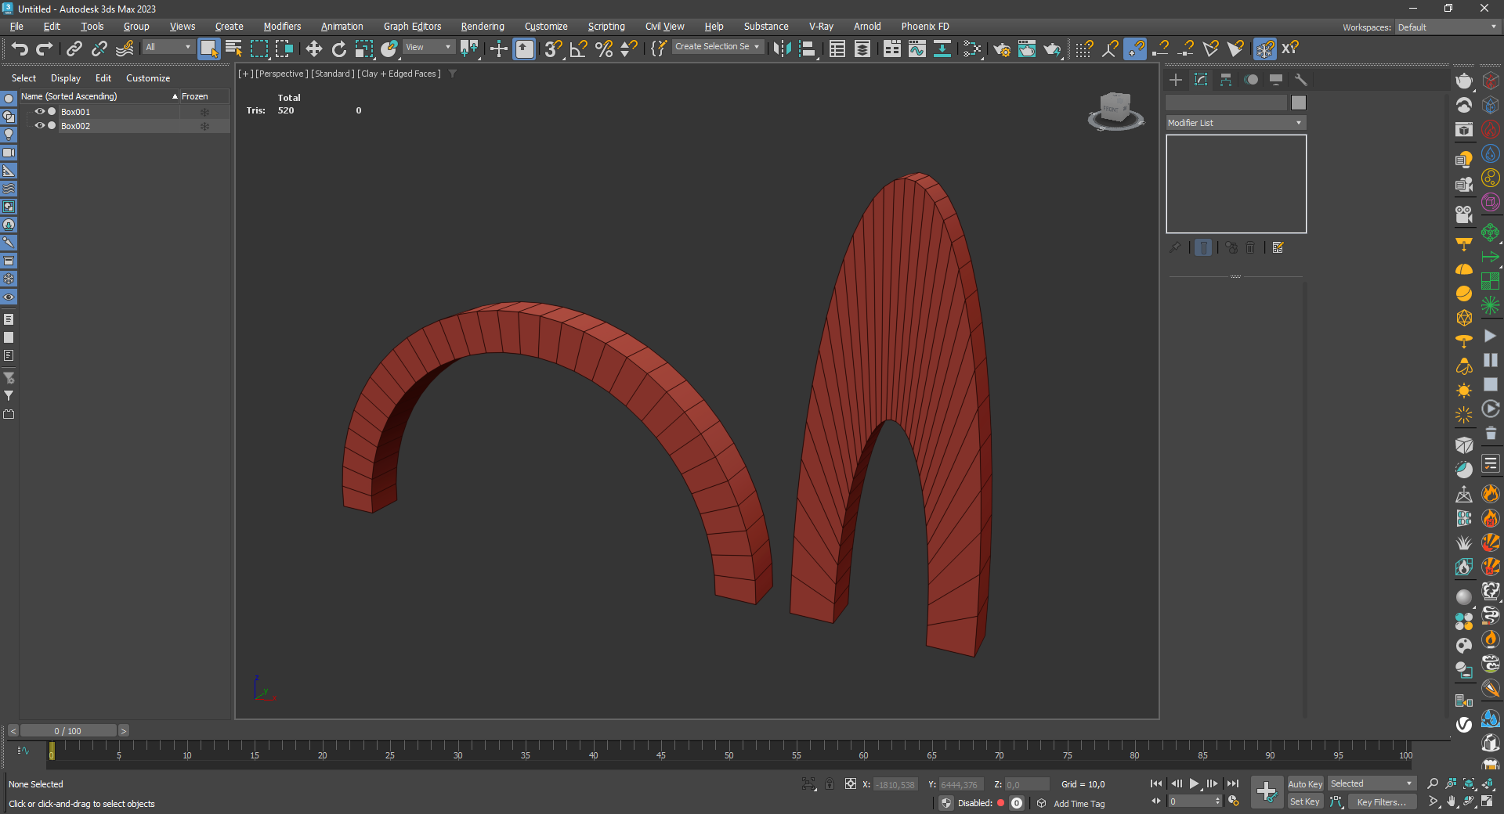Select the Move tool in toolbar
1504x814 pixels.
(313, 49)
